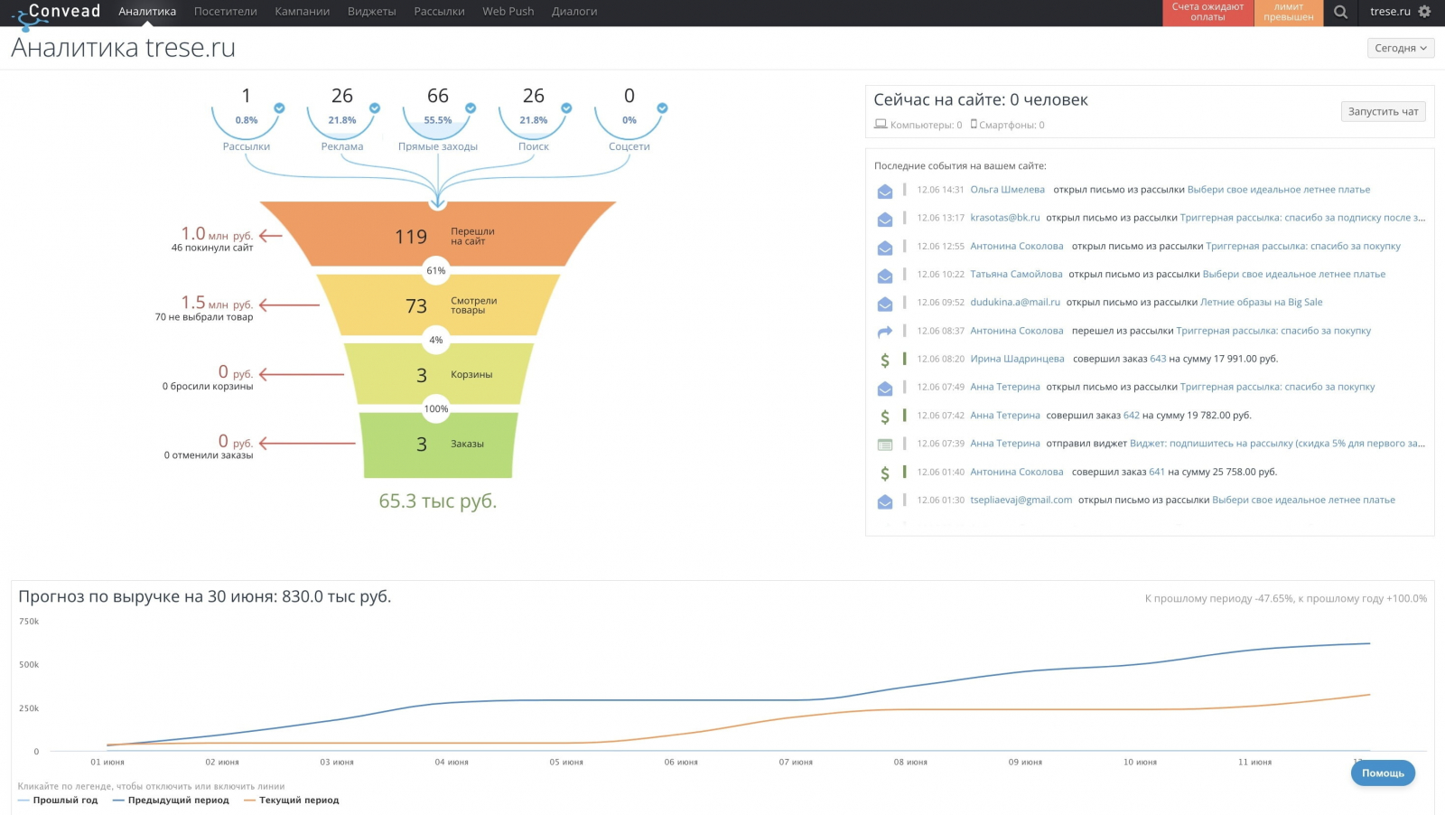
Task: Click the orange Перешли на сайт funnel stage
Action: coord(438,234)
